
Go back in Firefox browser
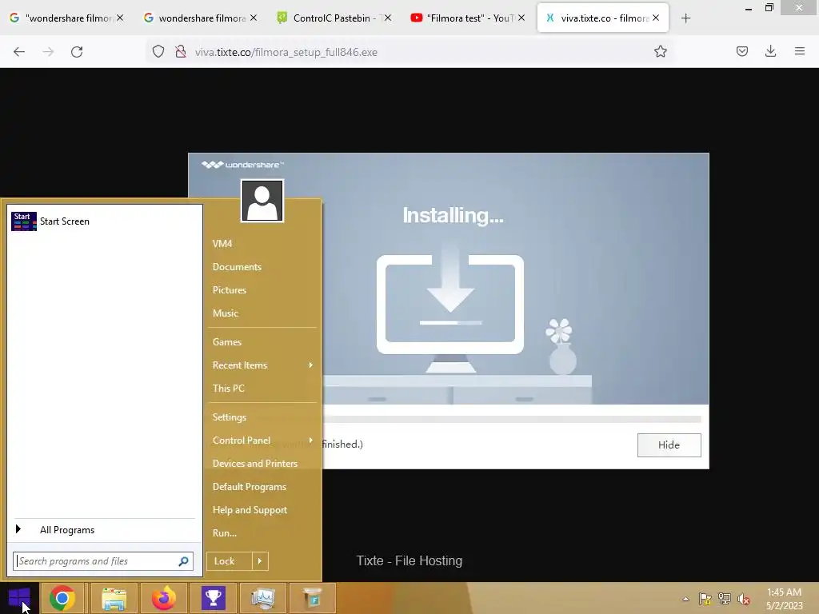pos(19,52)
